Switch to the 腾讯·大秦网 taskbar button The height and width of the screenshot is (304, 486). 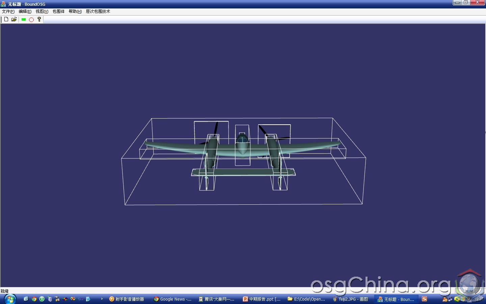[x=216, y=299]
